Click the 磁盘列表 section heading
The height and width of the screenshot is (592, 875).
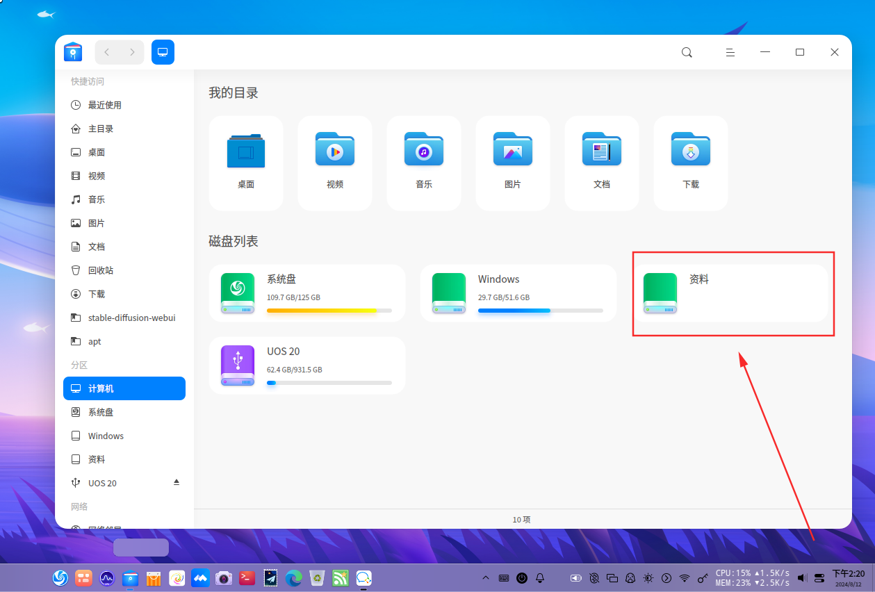coord(234,242)
